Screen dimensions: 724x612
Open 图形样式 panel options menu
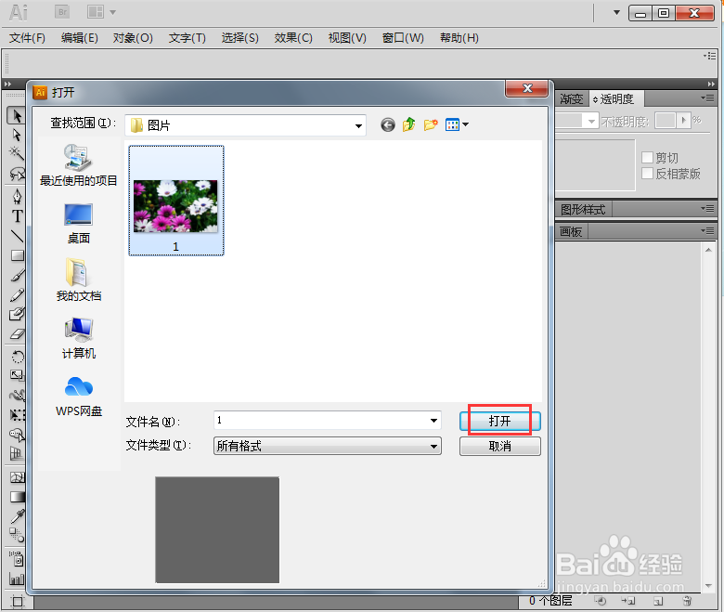pos(707,209)
